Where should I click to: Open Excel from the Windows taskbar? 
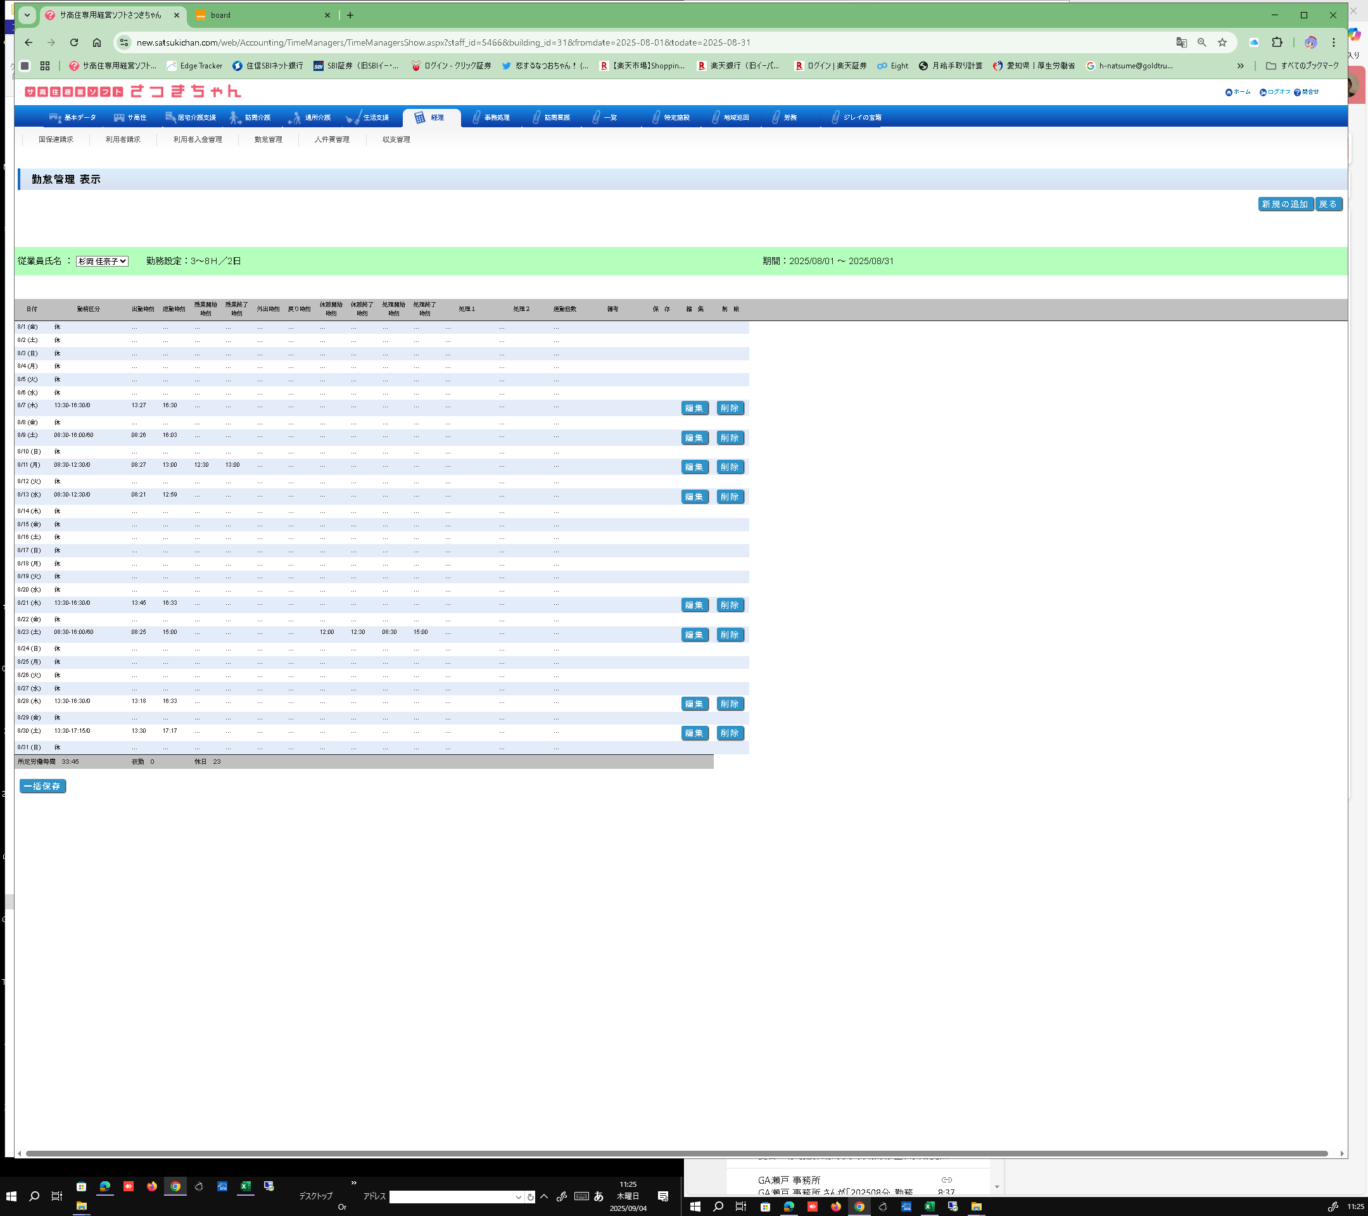[x=246, y=1186]
